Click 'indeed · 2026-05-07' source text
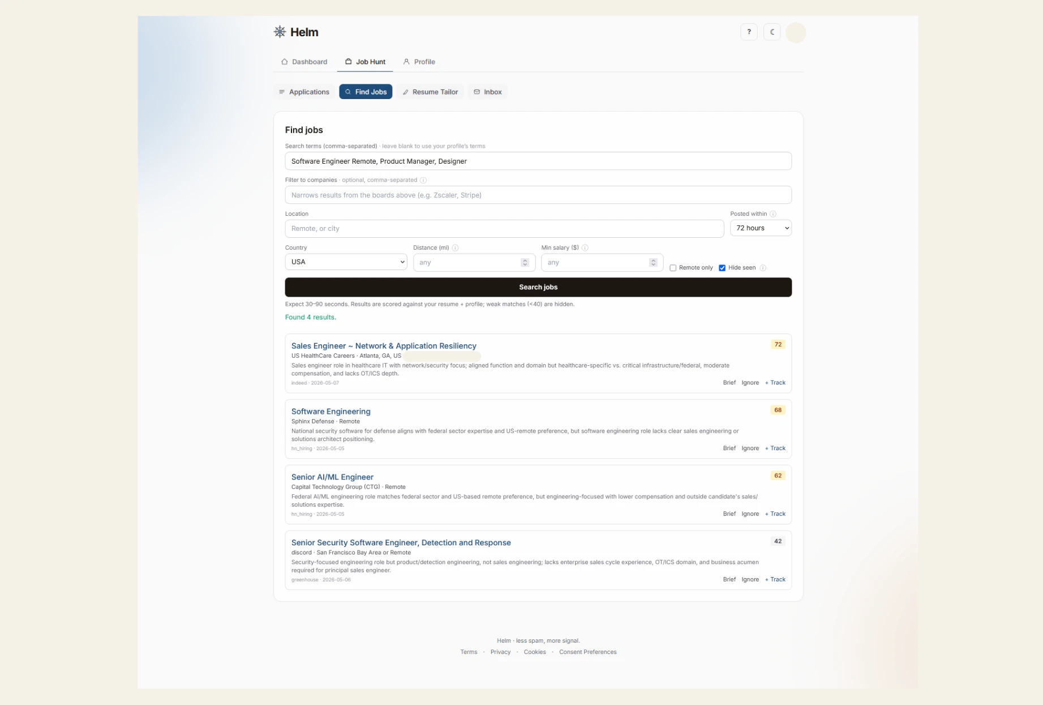 pyautogui.click(x=315, y=383)
